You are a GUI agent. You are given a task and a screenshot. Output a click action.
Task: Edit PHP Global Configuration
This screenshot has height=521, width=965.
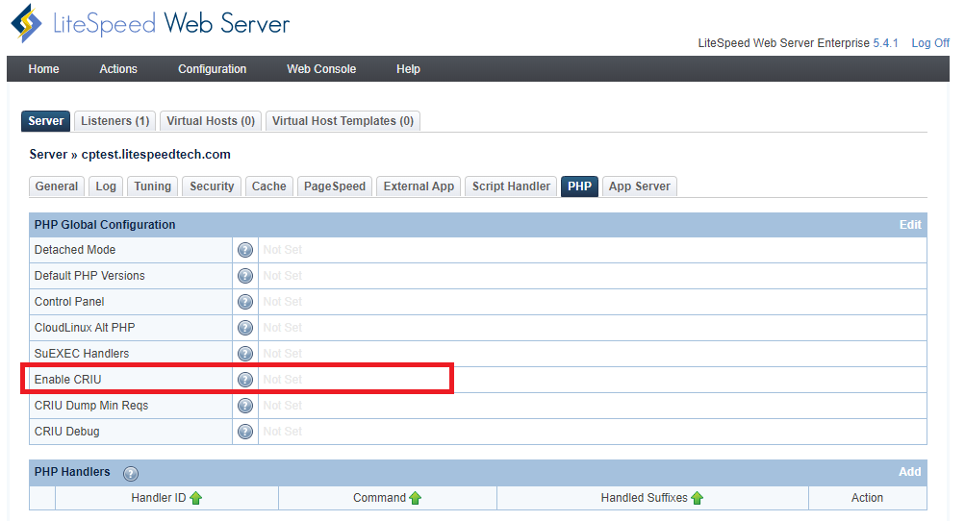coord(910,225)
